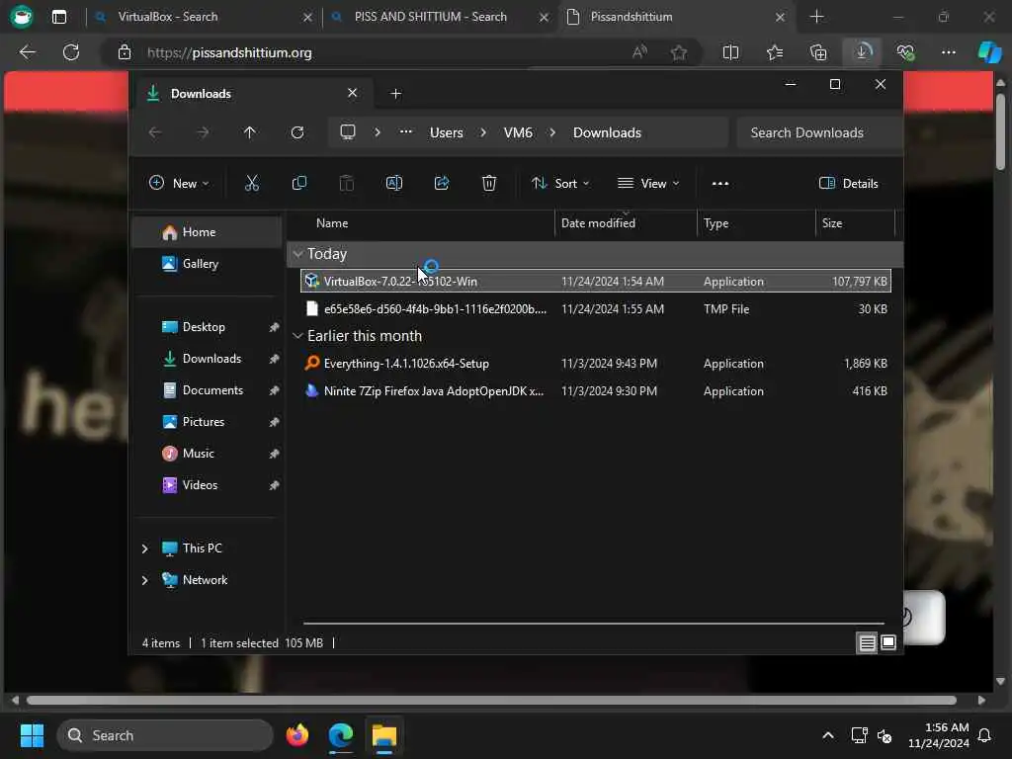
Task: Expand the hidden path ellipsis in address bar
Action: click(405, 132)
